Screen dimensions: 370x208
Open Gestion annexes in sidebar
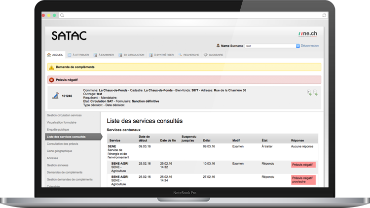coord(57,165)
